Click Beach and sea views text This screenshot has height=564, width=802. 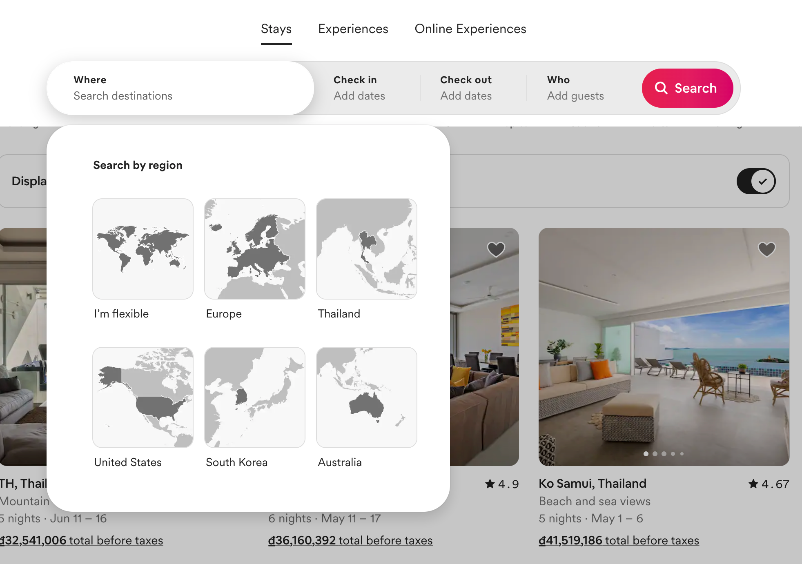coord(595,501)
